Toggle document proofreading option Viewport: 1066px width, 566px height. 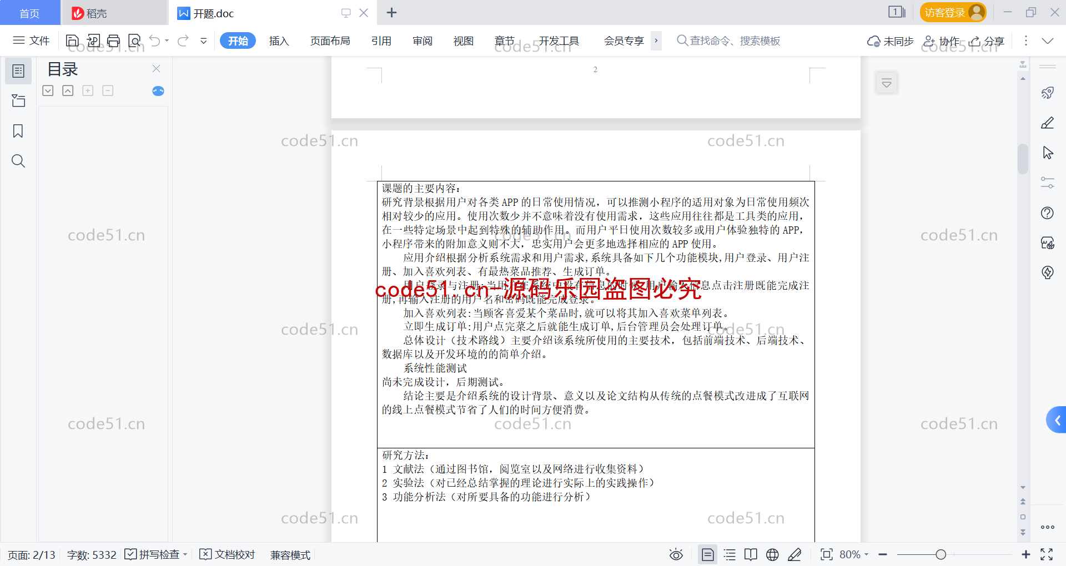coord(227,554)
